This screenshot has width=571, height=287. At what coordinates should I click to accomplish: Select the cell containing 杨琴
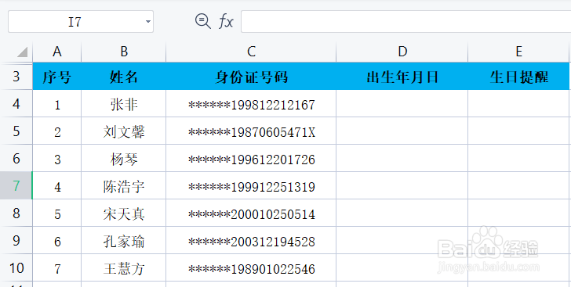point(124,159)
